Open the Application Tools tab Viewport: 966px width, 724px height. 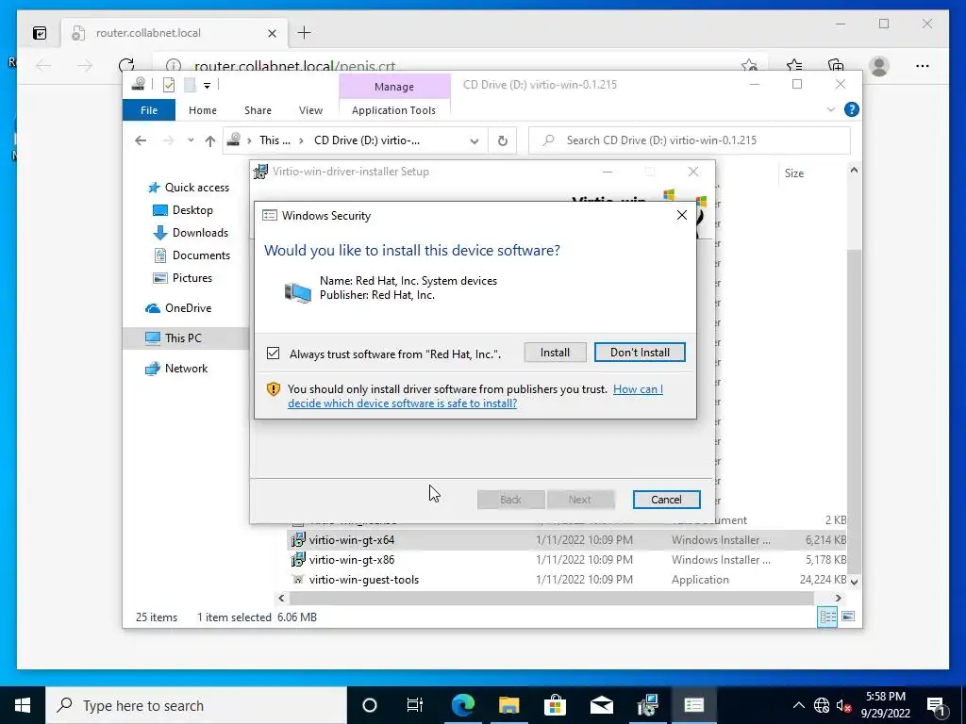click(393, 110)
